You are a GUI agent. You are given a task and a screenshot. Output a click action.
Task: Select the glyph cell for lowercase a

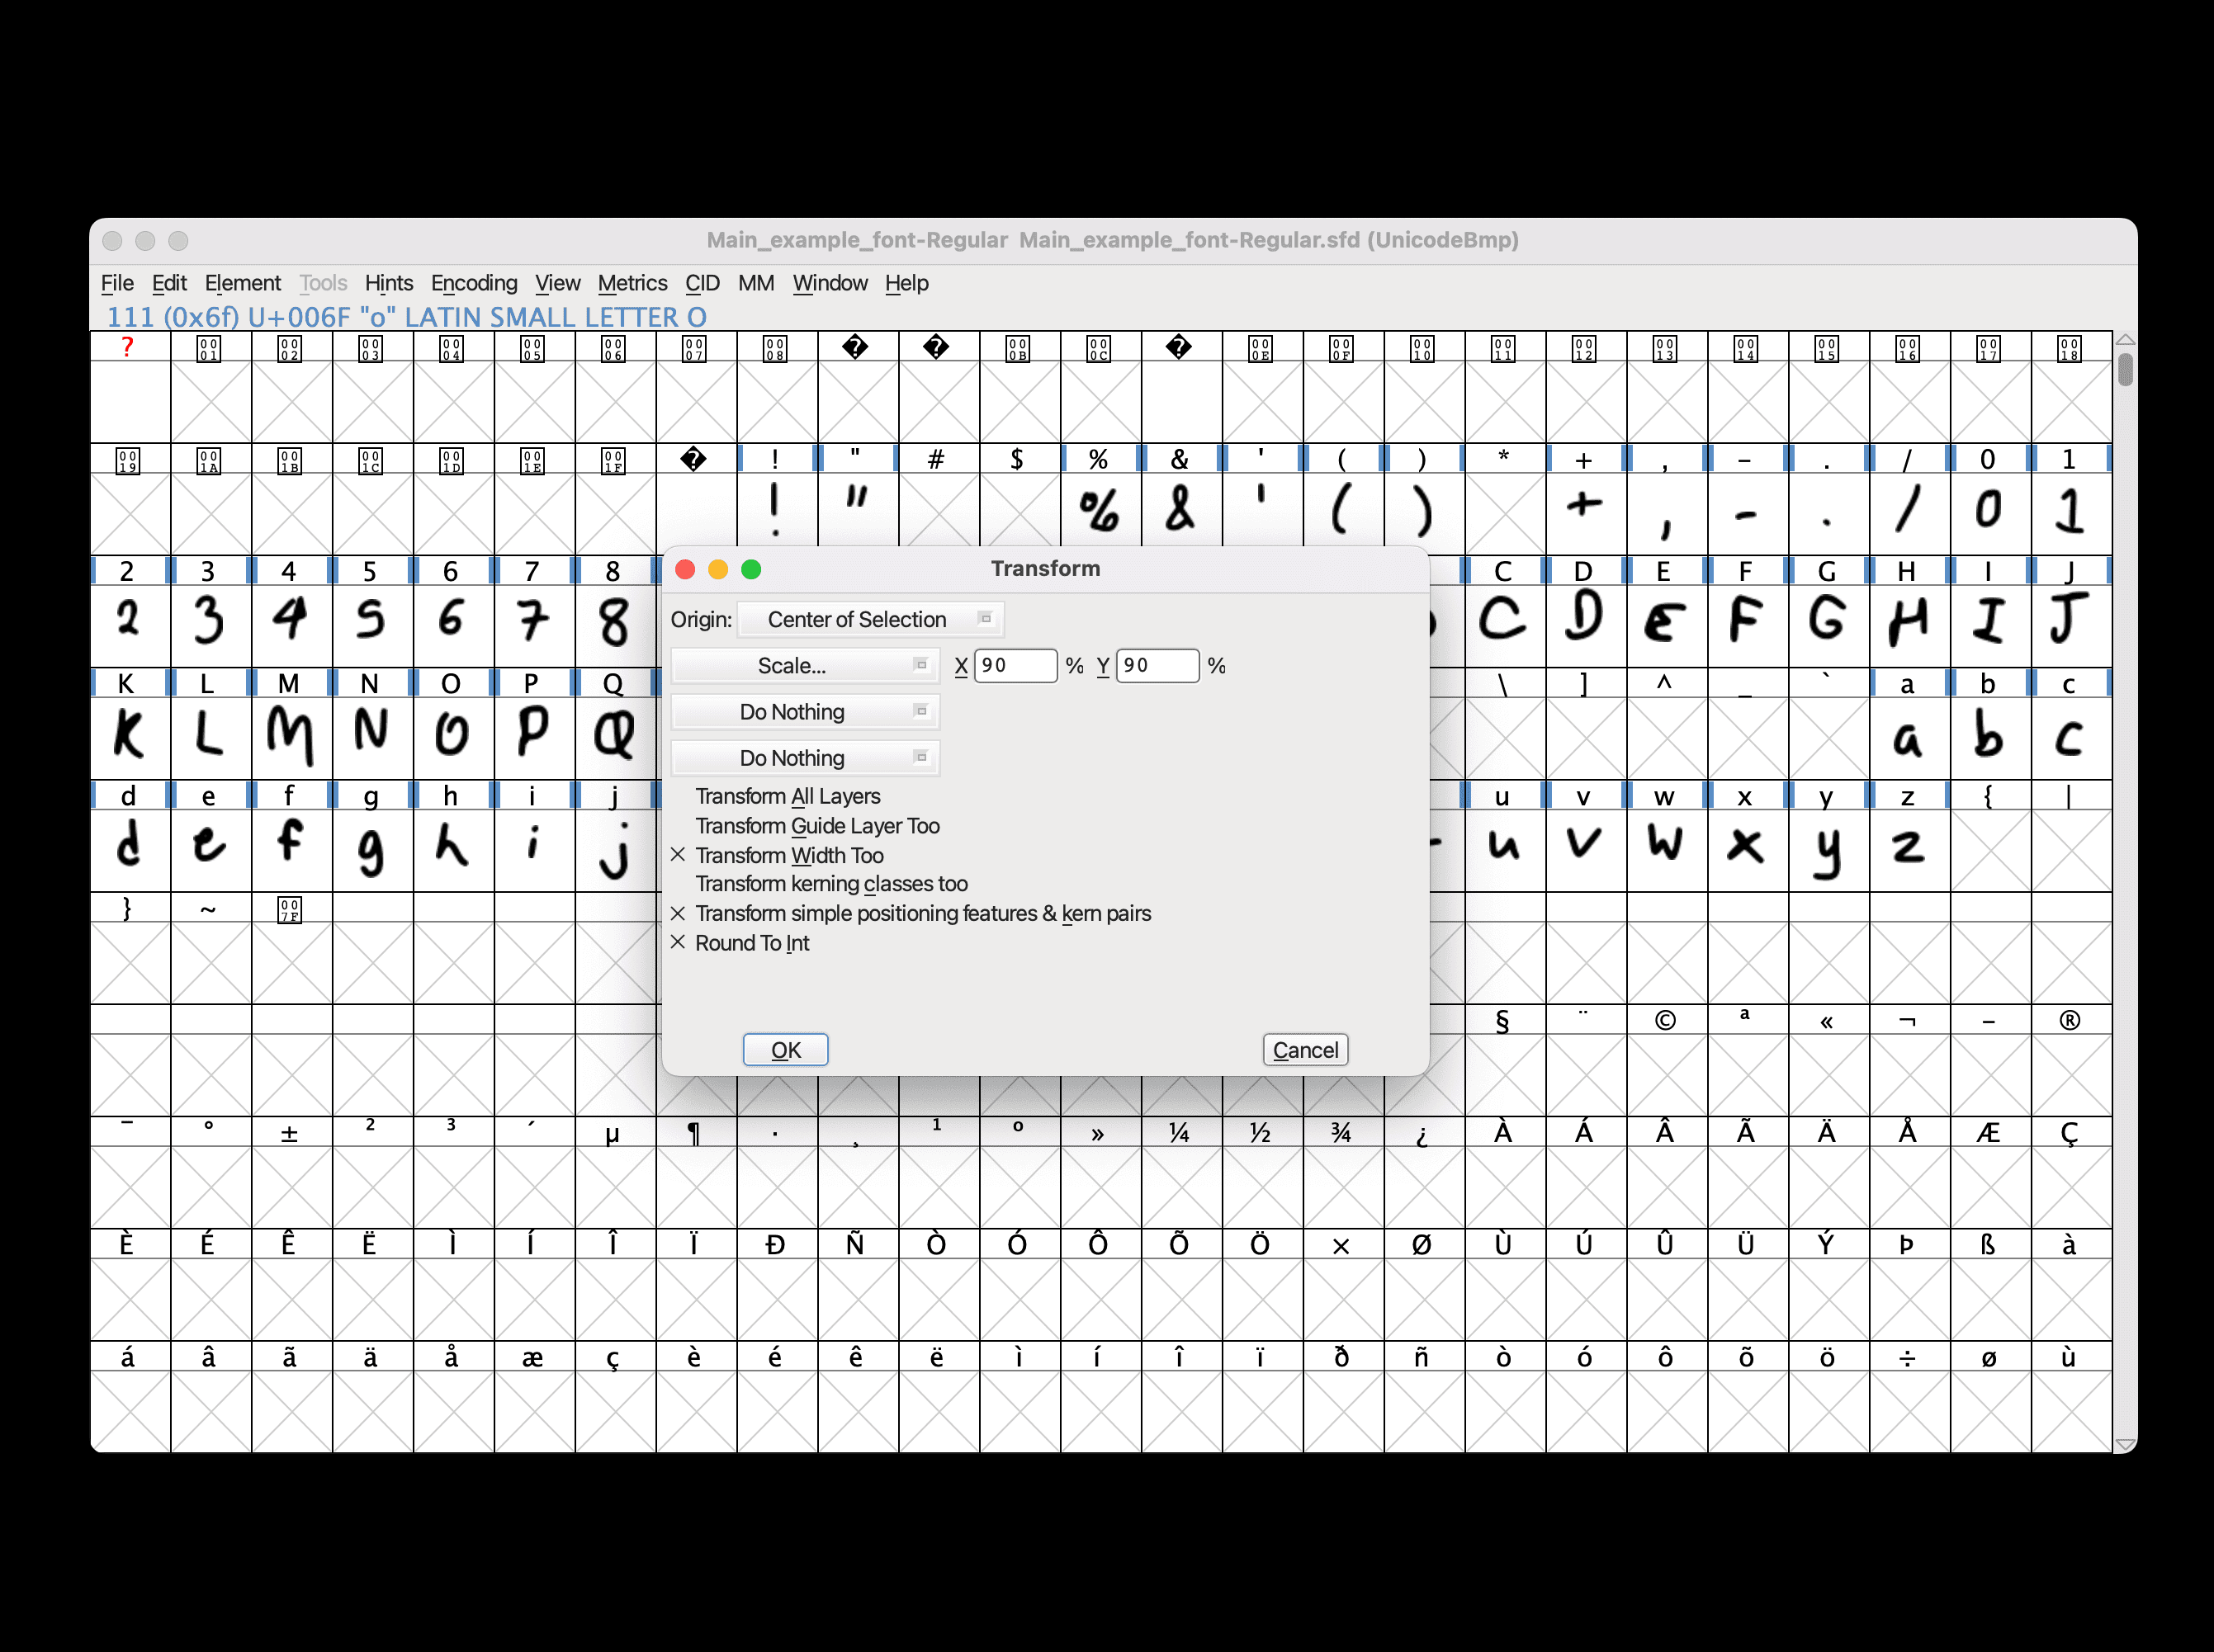1909,738
